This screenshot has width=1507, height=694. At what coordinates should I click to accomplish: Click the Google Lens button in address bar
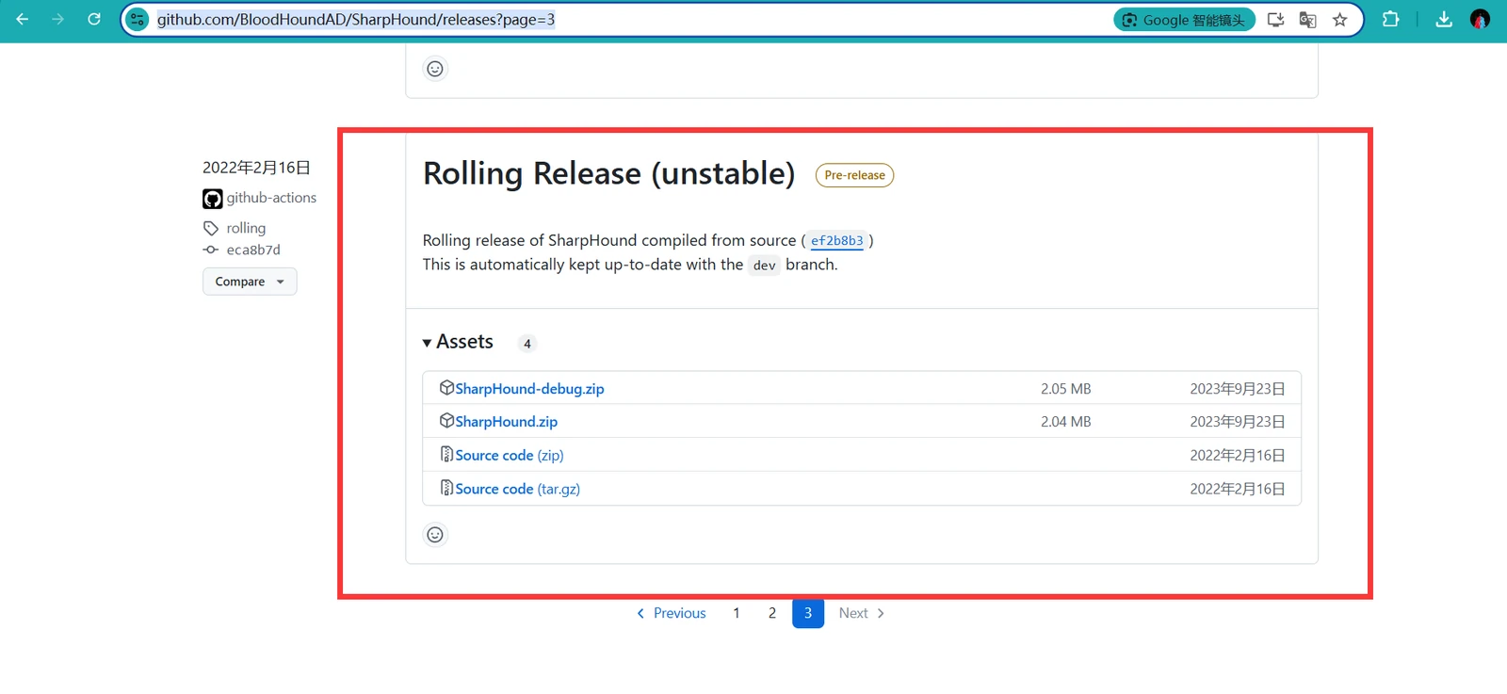tap(1184, 20)
